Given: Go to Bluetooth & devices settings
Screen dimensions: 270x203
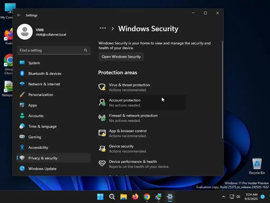Looking at the screenshot, I should (54, 73).
